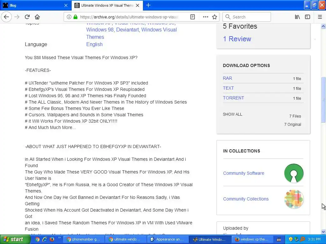Switch to ultimate windo... Chrome taskbar window
The image size is (326, 244).
[x=125, y=239]
